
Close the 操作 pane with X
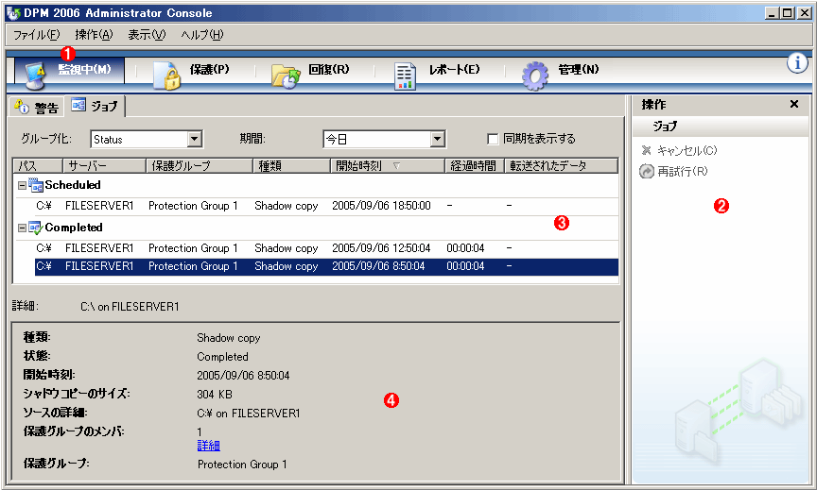[794, 104]
